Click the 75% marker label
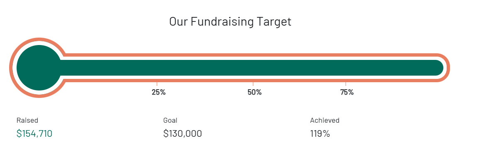479x157 pixels. coord(347,92)
